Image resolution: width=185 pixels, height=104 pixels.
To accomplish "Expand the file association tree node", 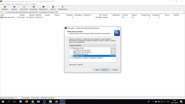I will click(70, 58).
